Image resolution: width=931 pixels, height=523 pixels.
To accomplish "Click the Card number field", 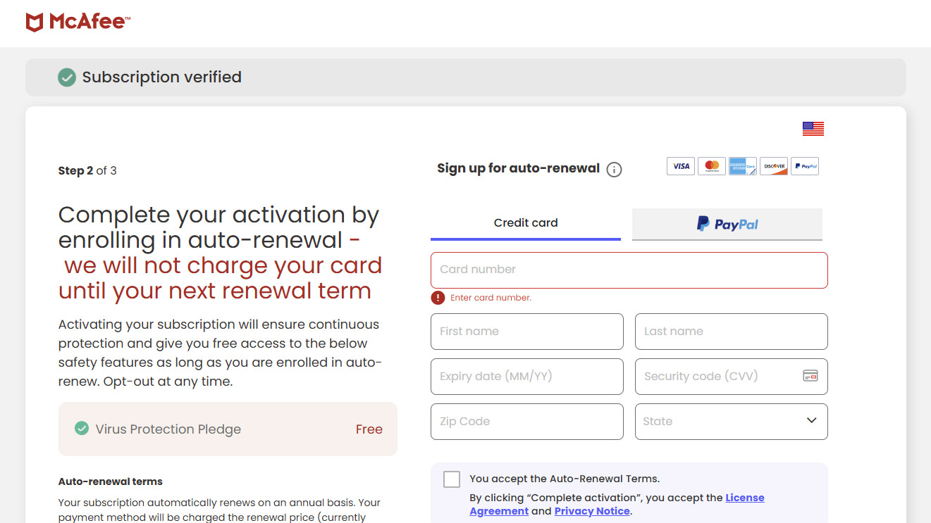I will pos(629,270).
